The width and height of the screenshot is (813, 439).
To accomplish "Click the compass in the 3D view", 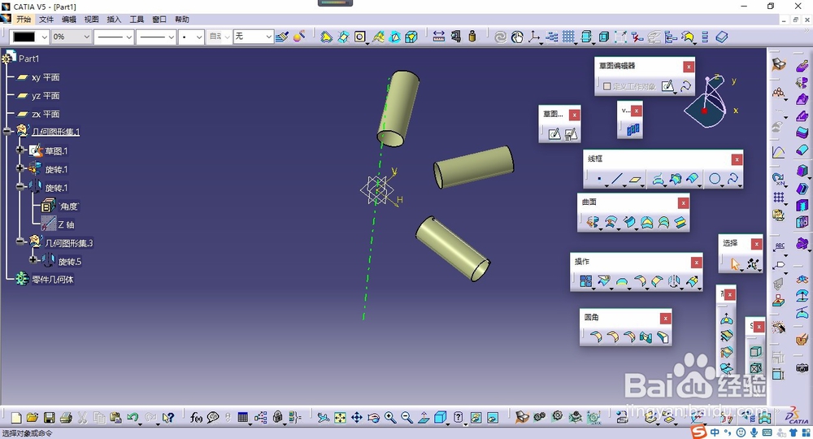I will pyautogui.click(x=711, y=101).
